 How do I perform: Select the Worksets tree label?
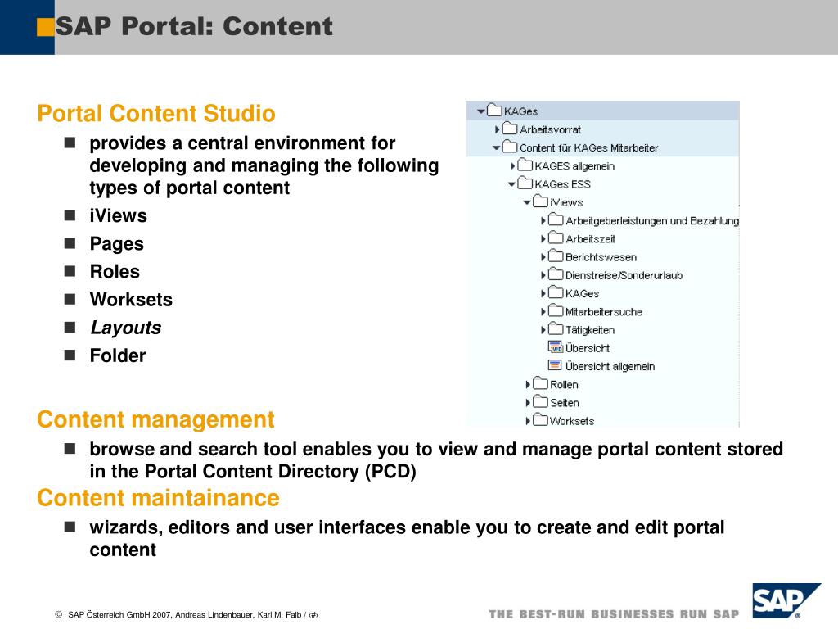coord(572,420)
